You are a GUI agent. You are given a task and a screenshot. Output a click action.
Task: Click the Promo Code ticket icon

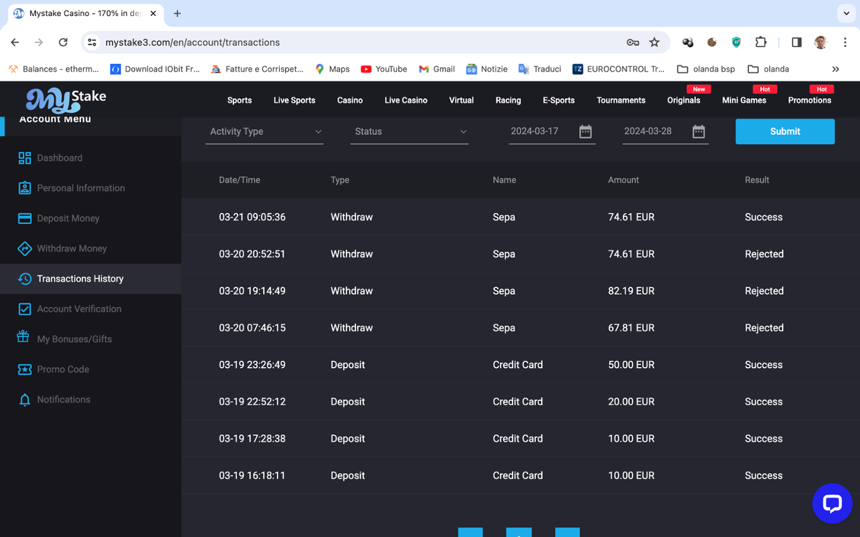[x=25, y=369]
